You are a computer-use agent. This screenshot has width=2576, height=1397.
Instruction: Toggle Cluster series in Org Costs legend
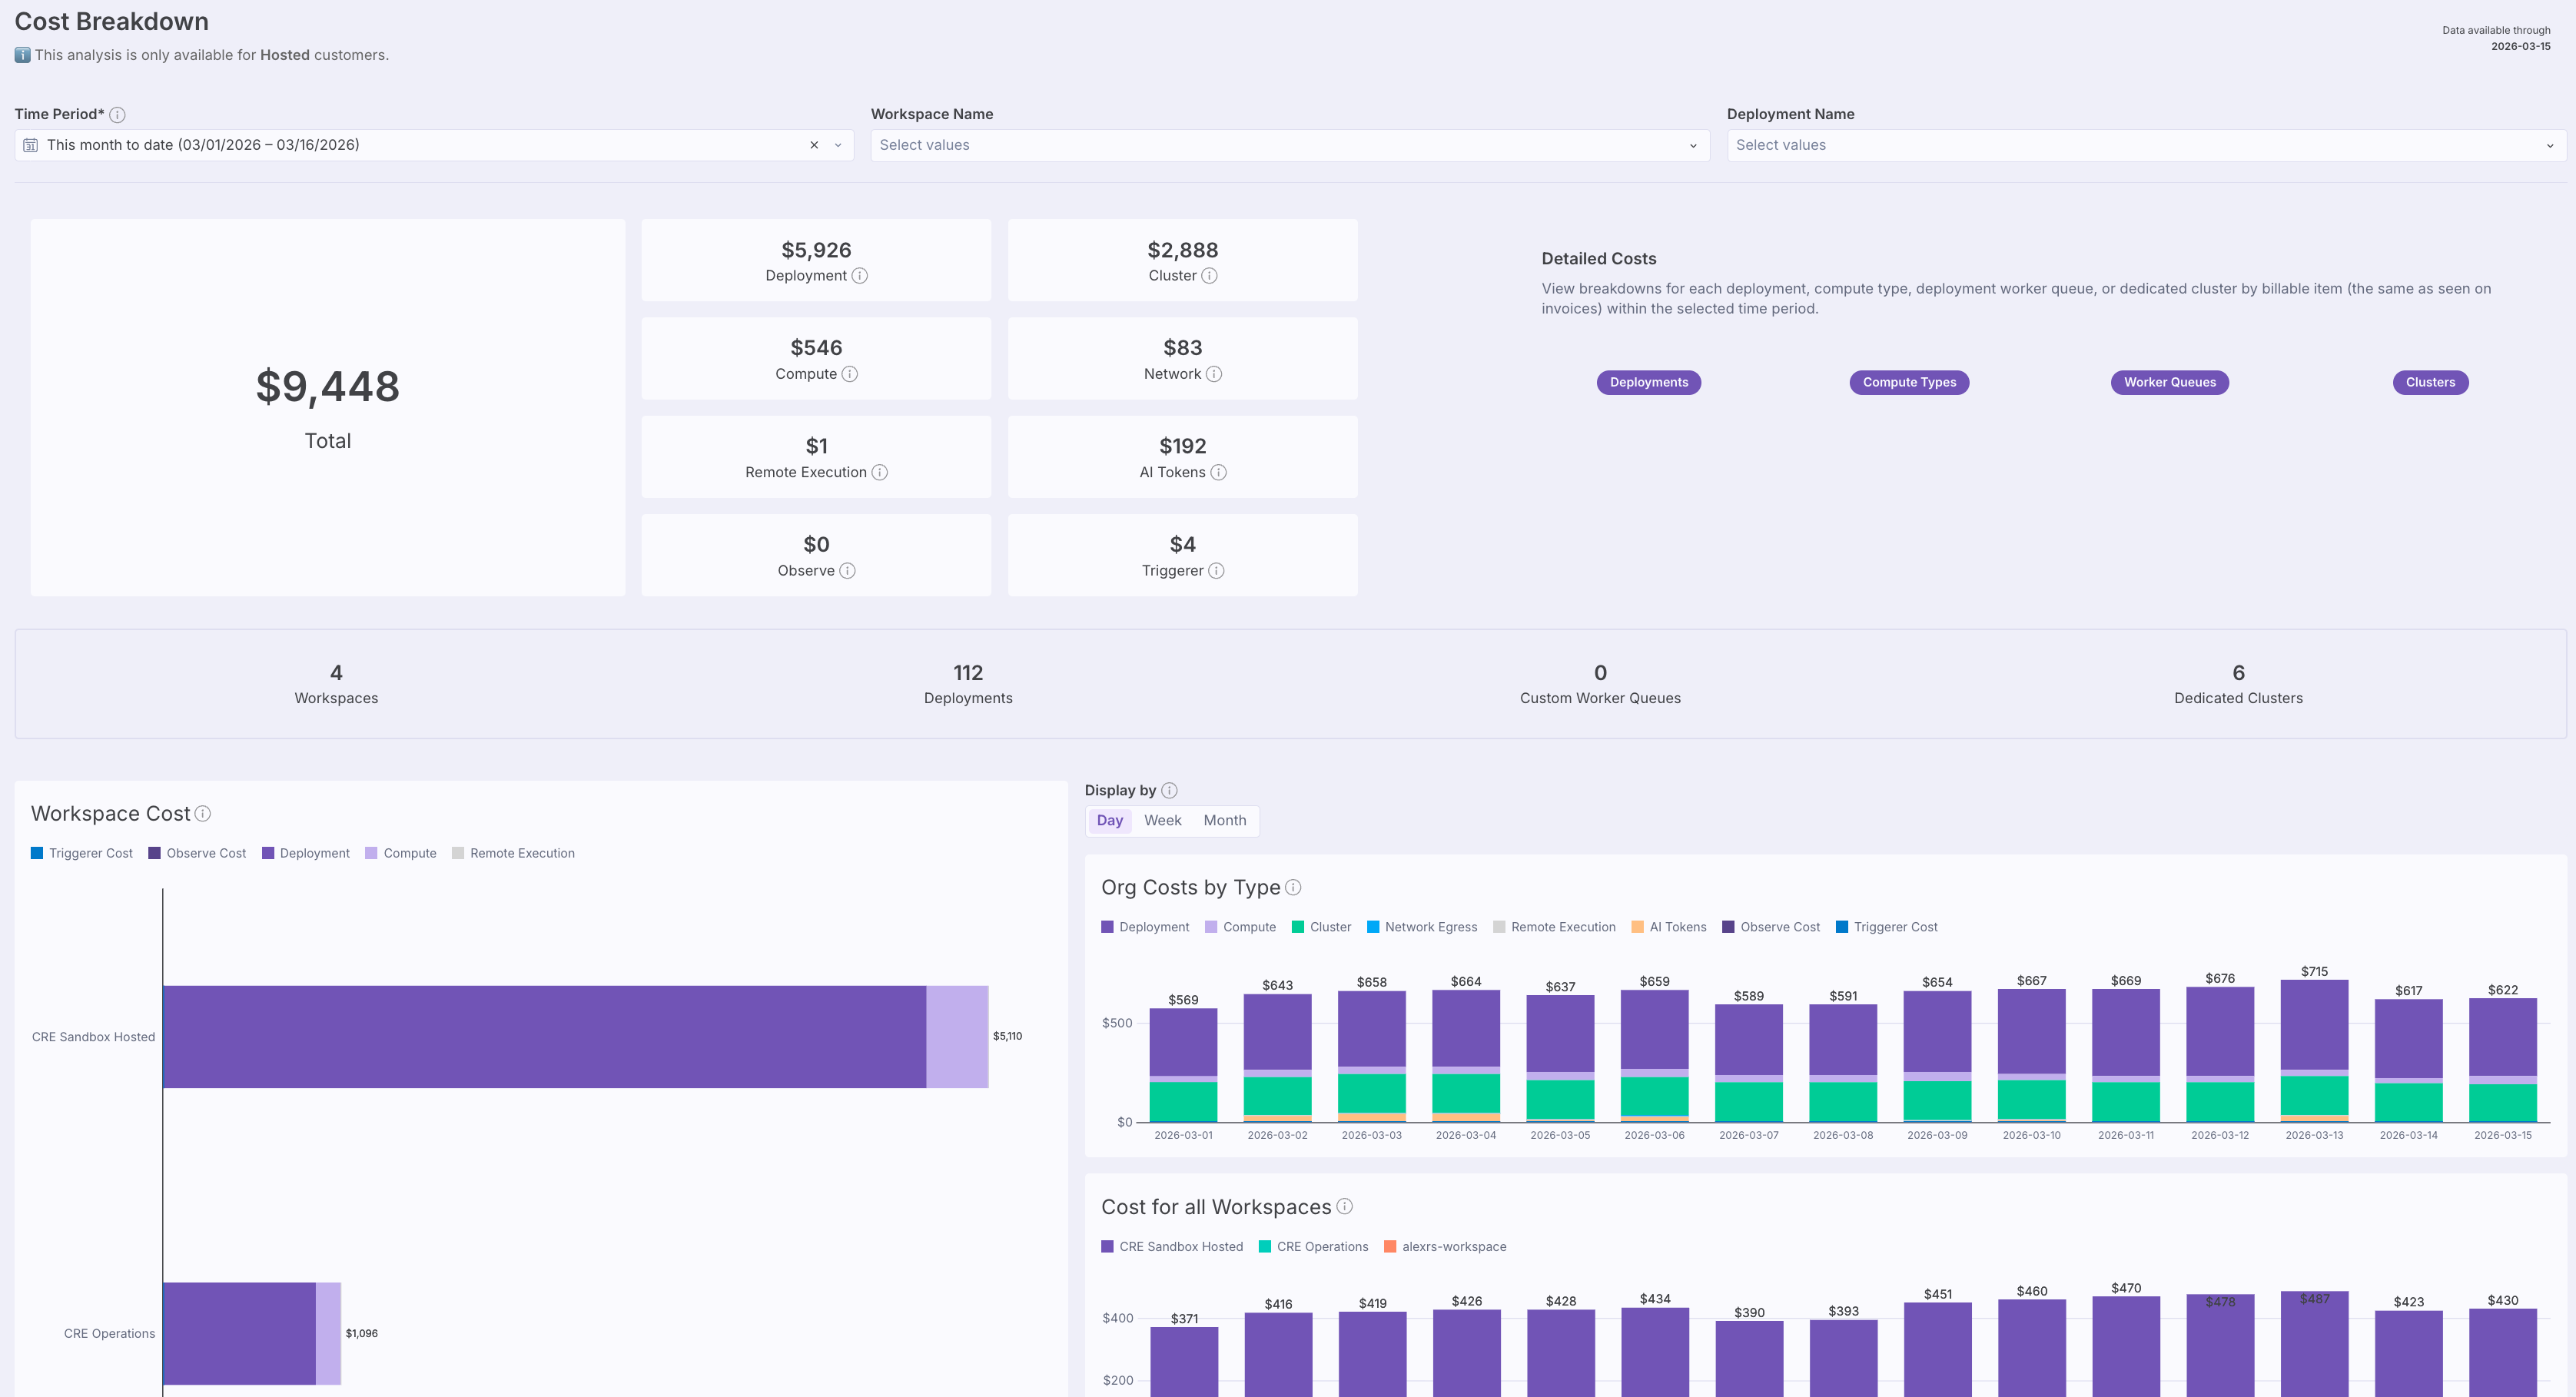click(1320, 927)
